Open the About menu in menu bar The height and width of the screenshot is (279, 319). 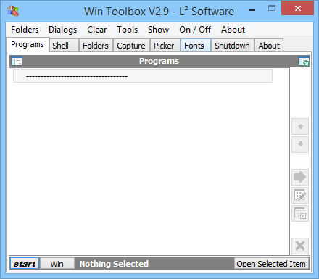point(233,30)
